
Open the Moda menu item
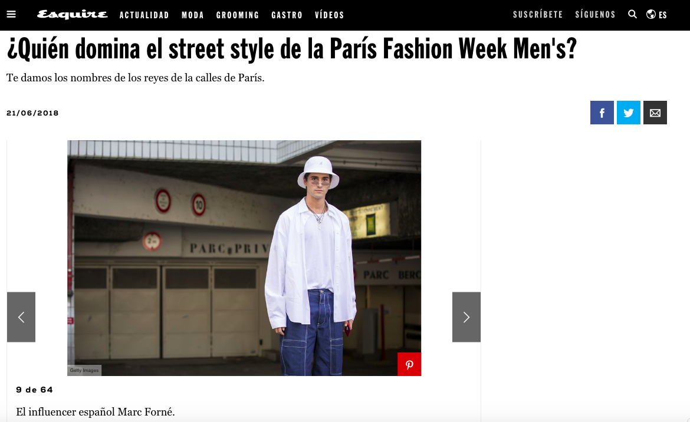193,15
